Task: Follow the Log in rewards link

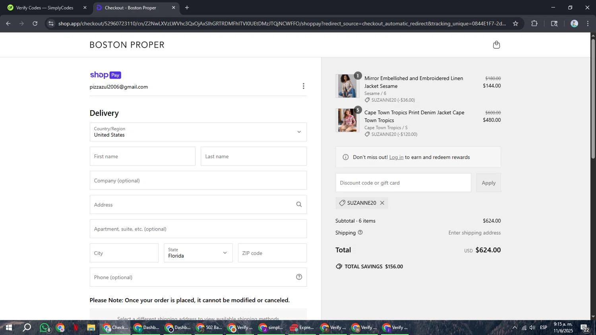Action: coord(396,157)
